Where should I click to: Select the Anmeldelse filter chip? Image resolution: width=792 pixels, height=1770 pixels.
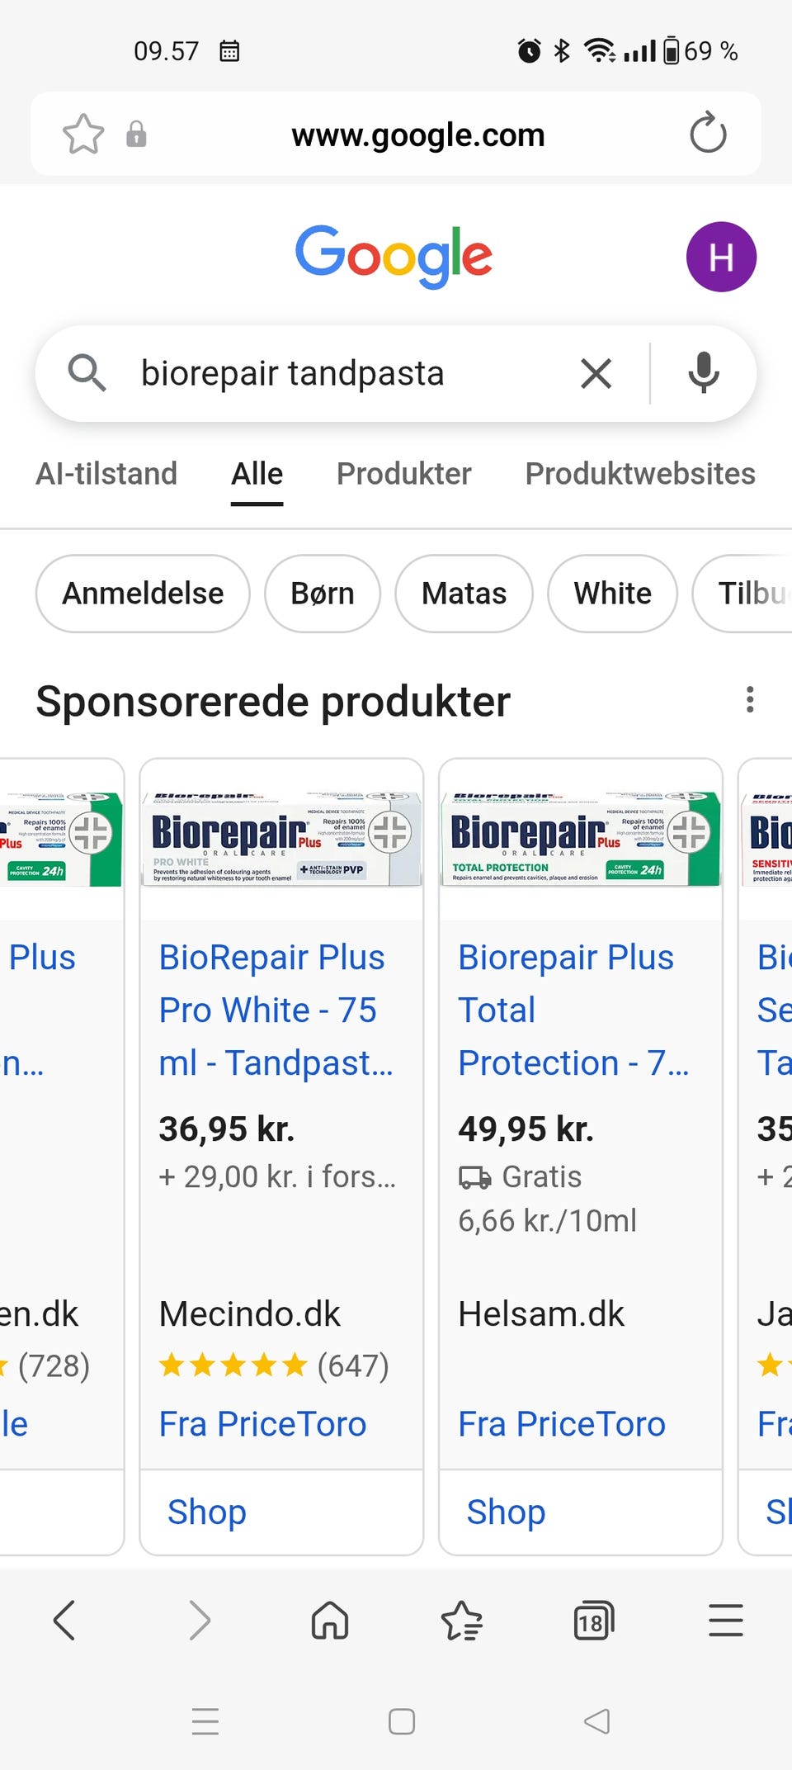(x=143, y=594)
